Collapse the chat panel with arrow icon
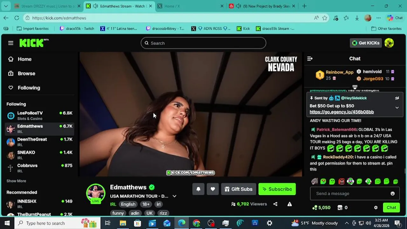Viewport: 407px width, 229px height. pyautogui.click(x=310, y=59)
